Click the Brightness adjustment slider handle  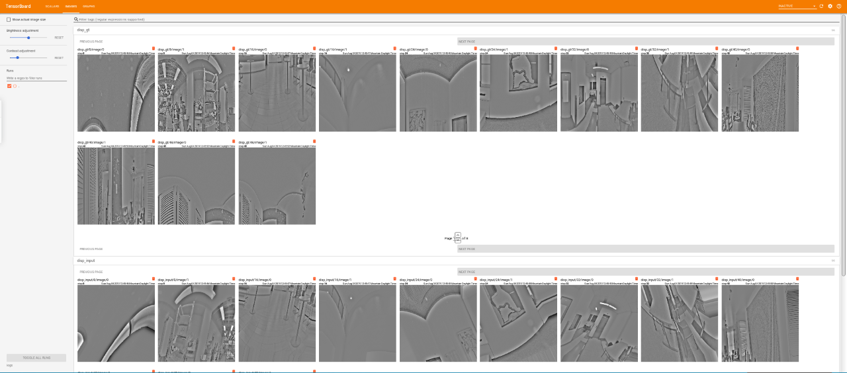[28, 38]
